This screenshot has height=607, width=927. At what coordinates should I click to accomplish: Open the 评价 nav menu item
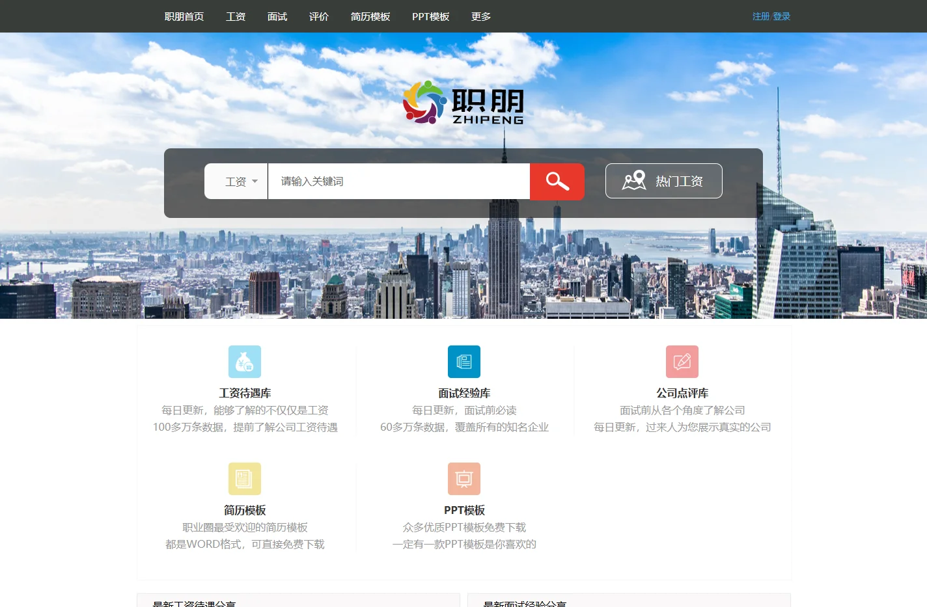click(x=319, y=16)
